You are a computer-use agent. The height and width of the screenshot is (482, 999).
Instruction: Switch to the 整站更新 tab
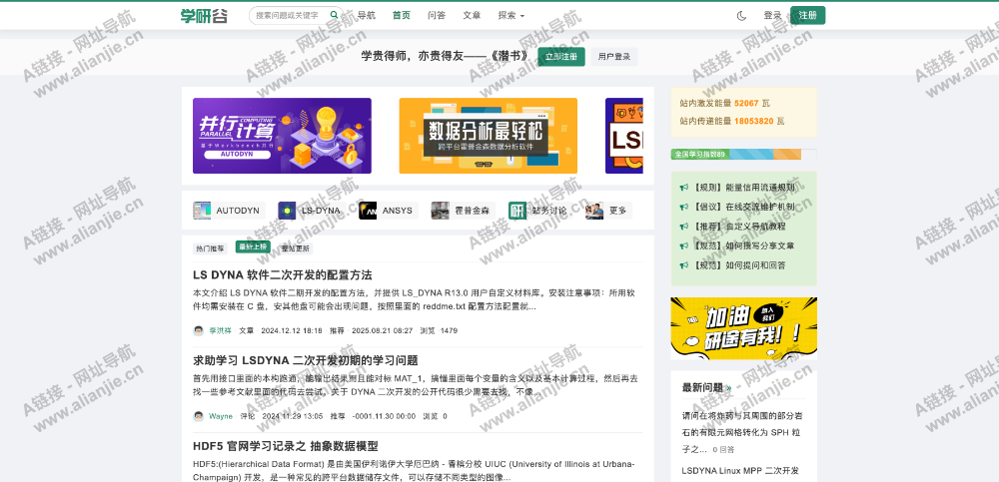click(295, 247)
